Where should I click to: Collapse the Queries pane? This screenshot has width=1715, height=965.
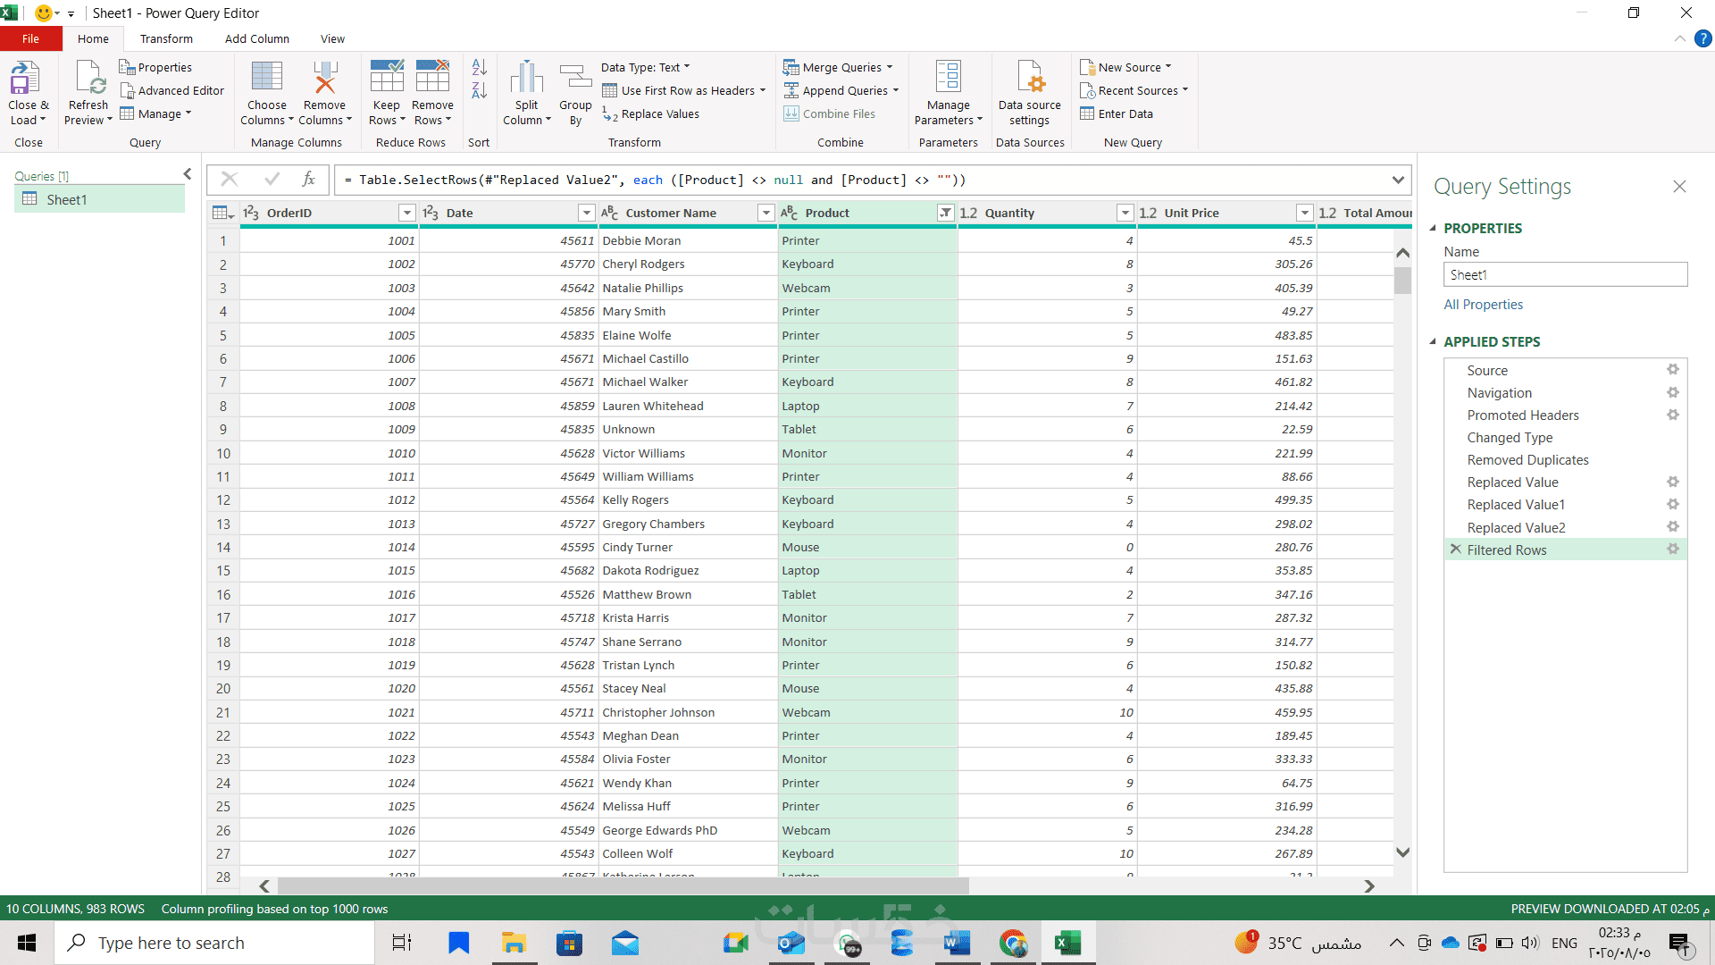(187, 174)
